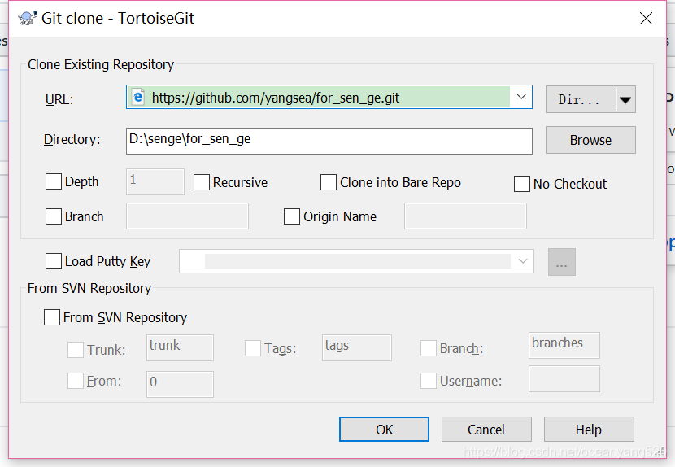Enable Clone into Bare Repo
675x467 pixels.
click(x=329, y=182)
